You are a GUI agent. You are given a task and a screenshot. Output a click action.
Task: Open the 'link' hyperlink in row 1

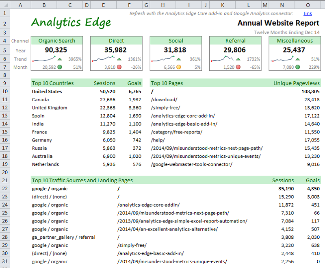[308, 13]
